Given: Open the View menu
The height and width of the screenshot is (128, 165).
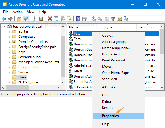Looking at the screenshot, I should [x=31, y=12].
